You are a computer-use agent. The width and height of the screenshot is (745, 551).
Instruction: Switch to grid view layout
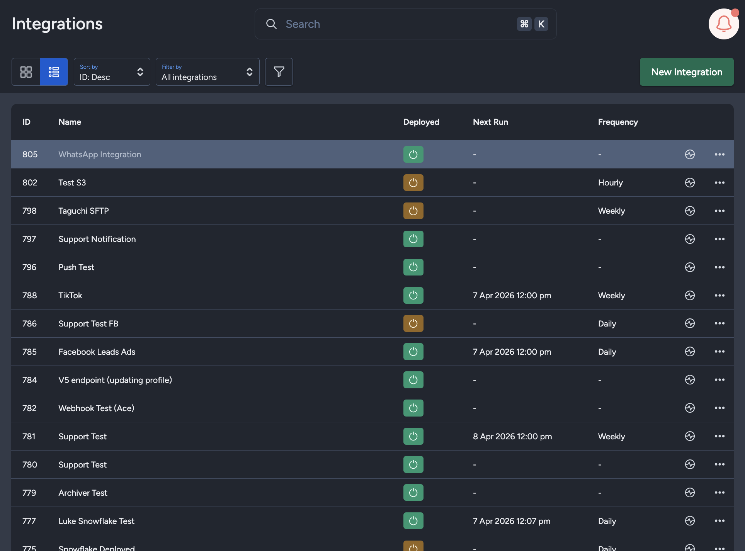tap(26, 72)
